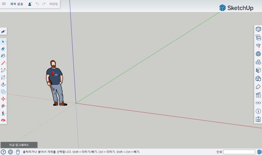Open the Scenes panel

point(258,95)
